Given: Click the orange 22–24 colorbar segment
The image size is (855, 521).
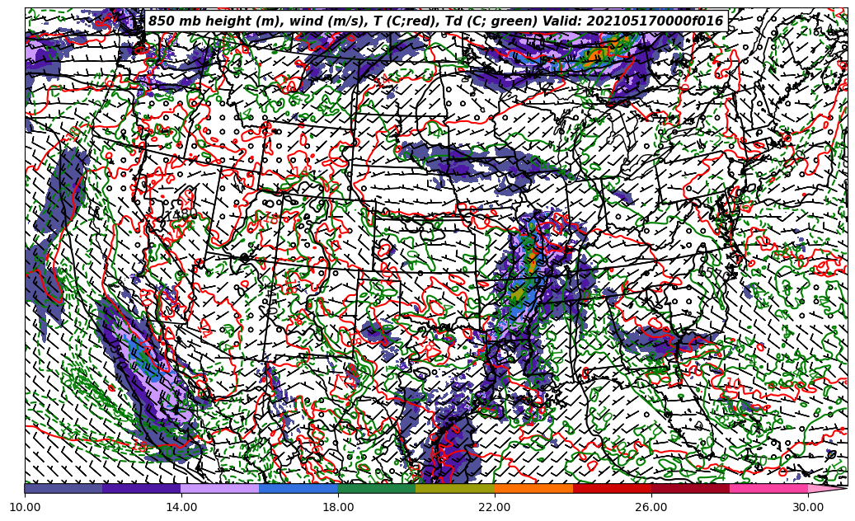Looking at the screenshot, I should pos(533,488).
